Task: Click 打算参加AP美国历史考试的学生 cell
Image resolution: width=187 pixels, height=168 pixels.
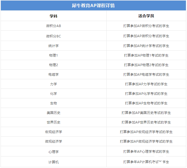Action: click(x=146, y=113)
